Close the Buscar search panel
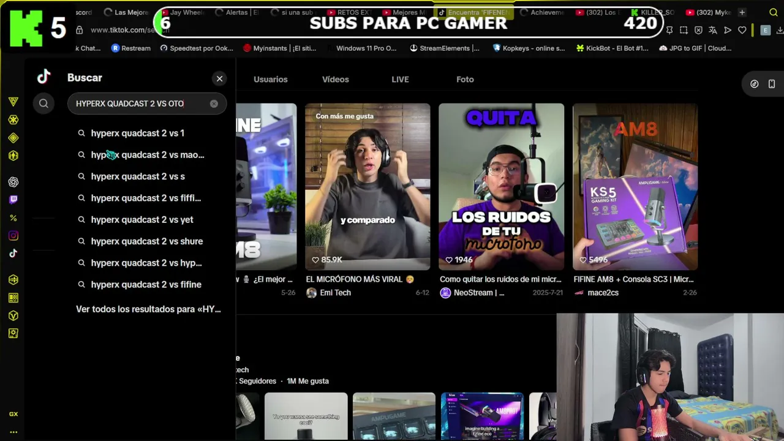 [219, 78]
